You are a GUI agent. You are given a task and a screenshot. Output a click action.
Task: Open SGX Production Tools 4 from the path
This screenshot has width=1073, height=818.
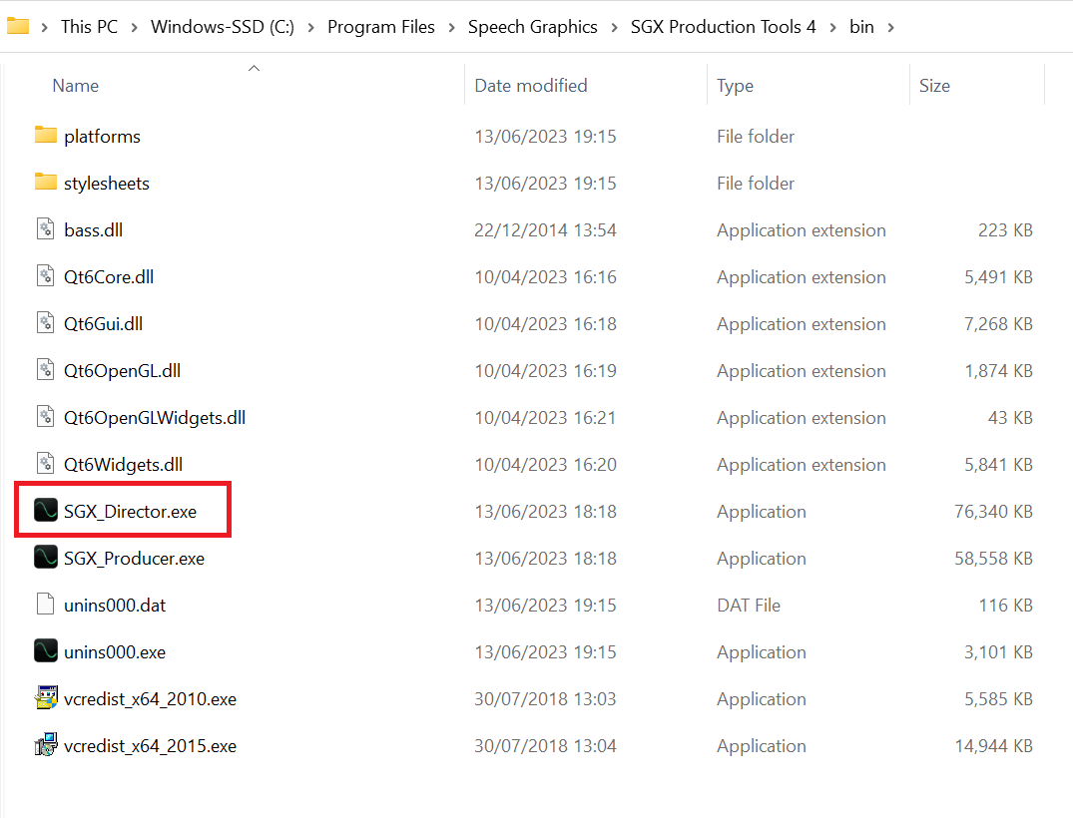point(723,27)
